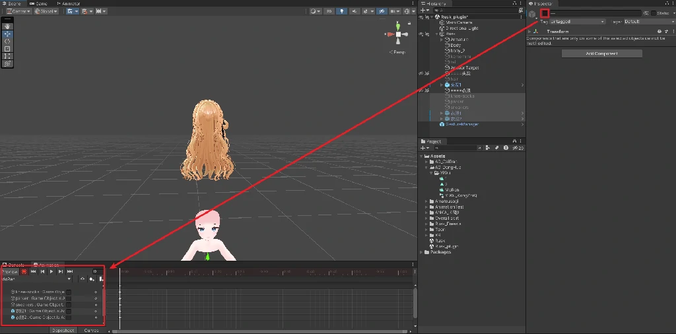
Task: Click the Add Component button
Action: click(601, 53)
